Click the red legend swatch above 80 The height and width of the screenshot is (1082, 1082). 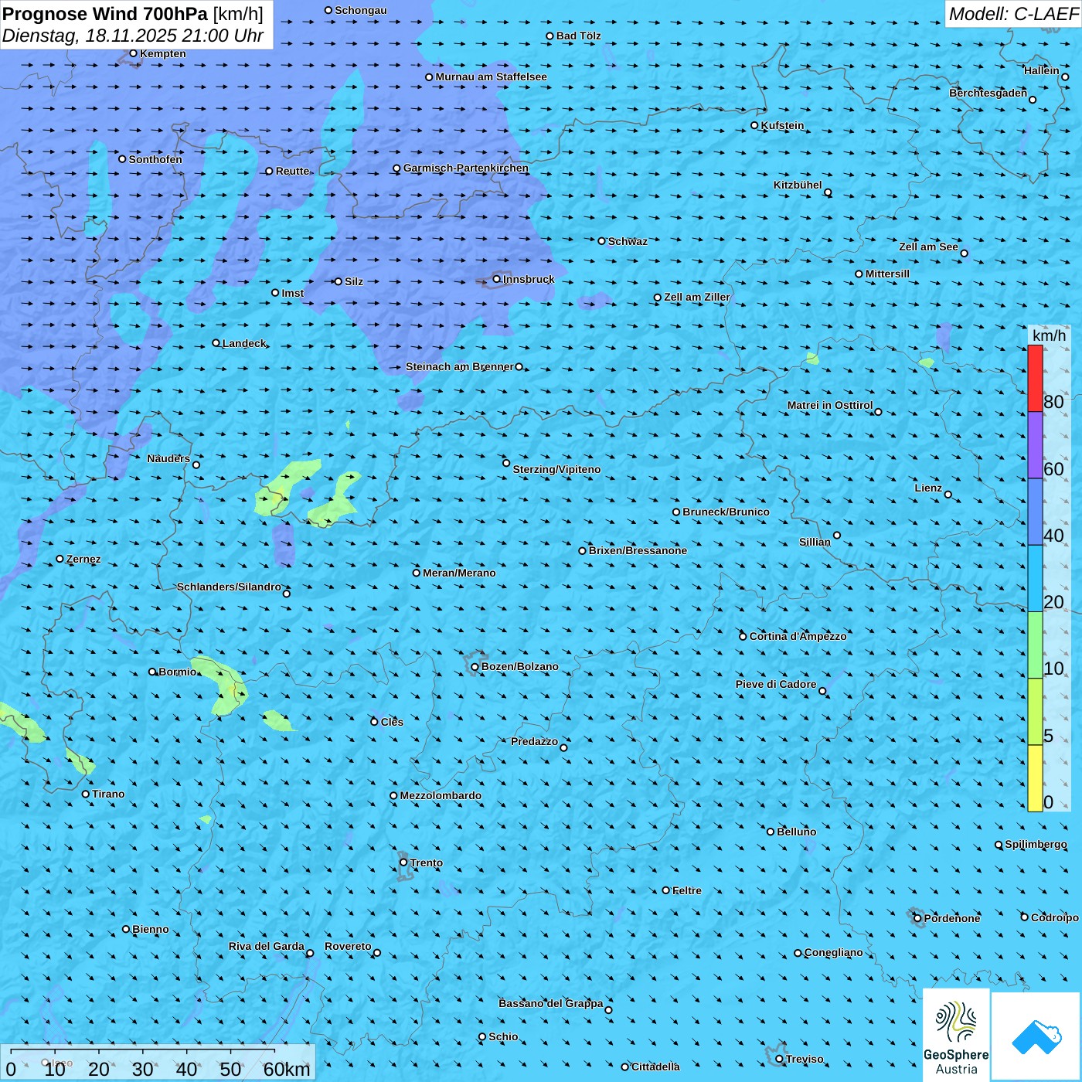coord(1035,379)
